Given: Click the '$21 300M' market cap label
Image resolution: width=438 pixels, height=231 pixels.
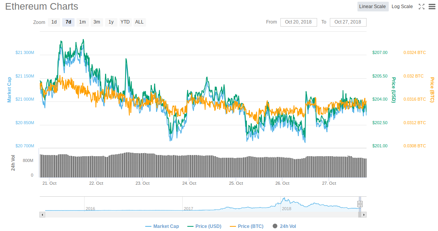Looking at the screenshot, I should 25,52.
